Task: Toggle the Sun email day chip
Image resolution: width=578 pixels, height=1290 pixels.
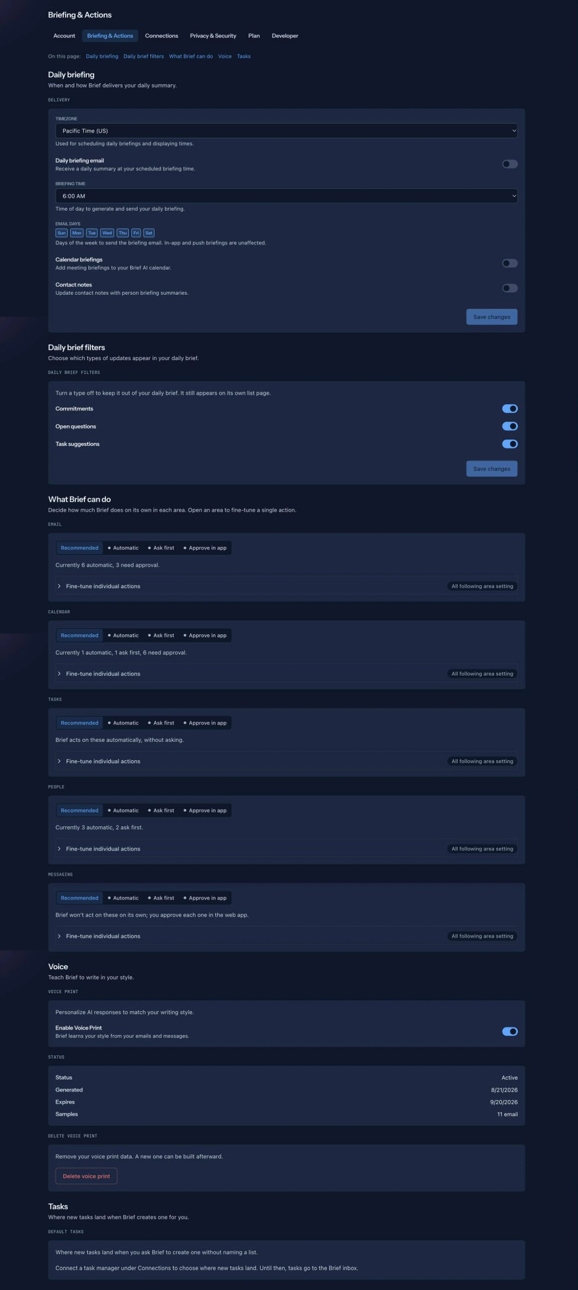Action: [x=62, y=233]
